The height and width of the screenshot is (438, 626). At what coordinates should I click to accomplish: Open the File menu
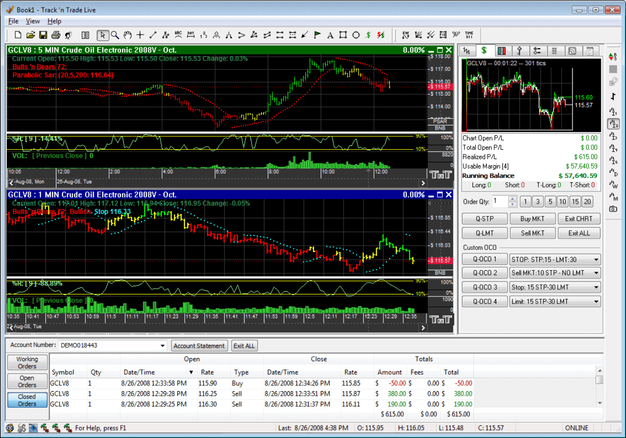(13, 21)
